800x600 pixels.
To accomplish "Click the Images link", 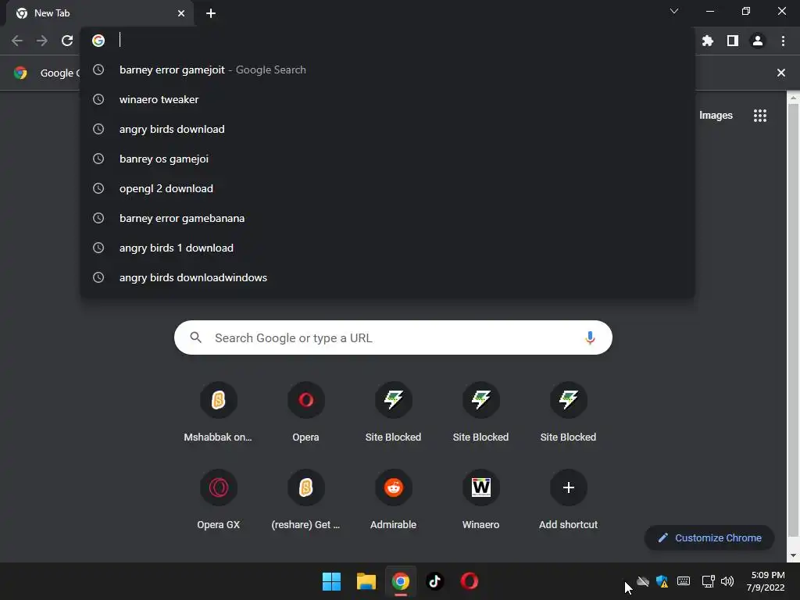I will pyautogui.click(x=716, y=116).
